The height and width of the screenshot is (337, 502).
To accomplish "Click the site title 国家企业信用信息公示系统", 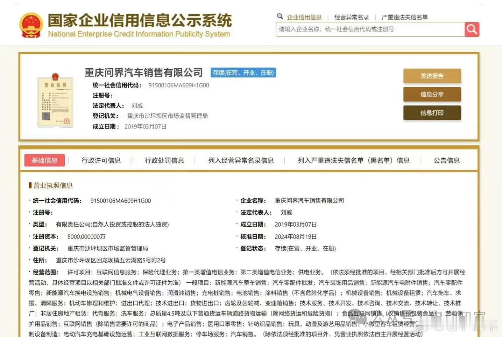I will (x=140, y=21).
